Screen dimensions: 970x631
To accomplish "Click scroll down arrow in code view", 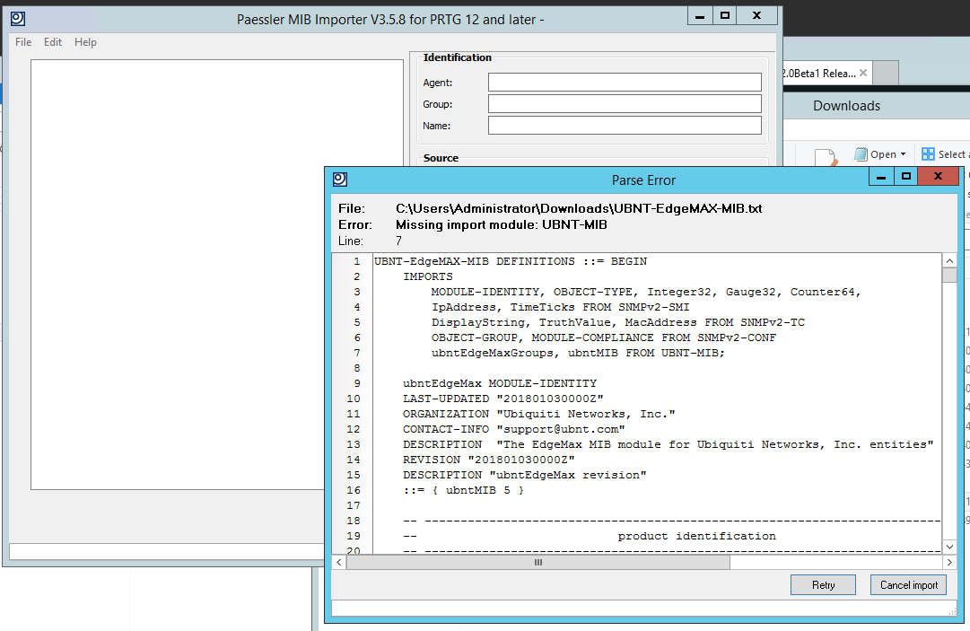I will (949, 547).
